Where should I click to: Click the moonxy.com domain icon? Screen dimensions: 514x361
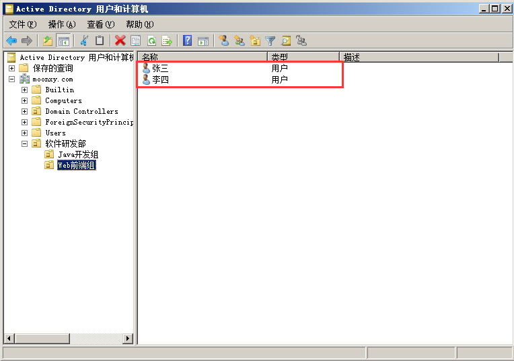click(24, 79)
